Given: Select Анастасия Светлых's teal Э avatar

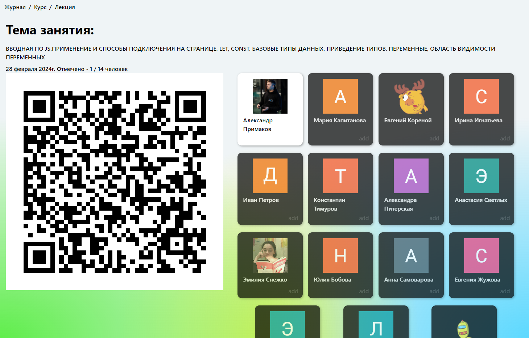Looking at the screenshot, I should point(481,176).
